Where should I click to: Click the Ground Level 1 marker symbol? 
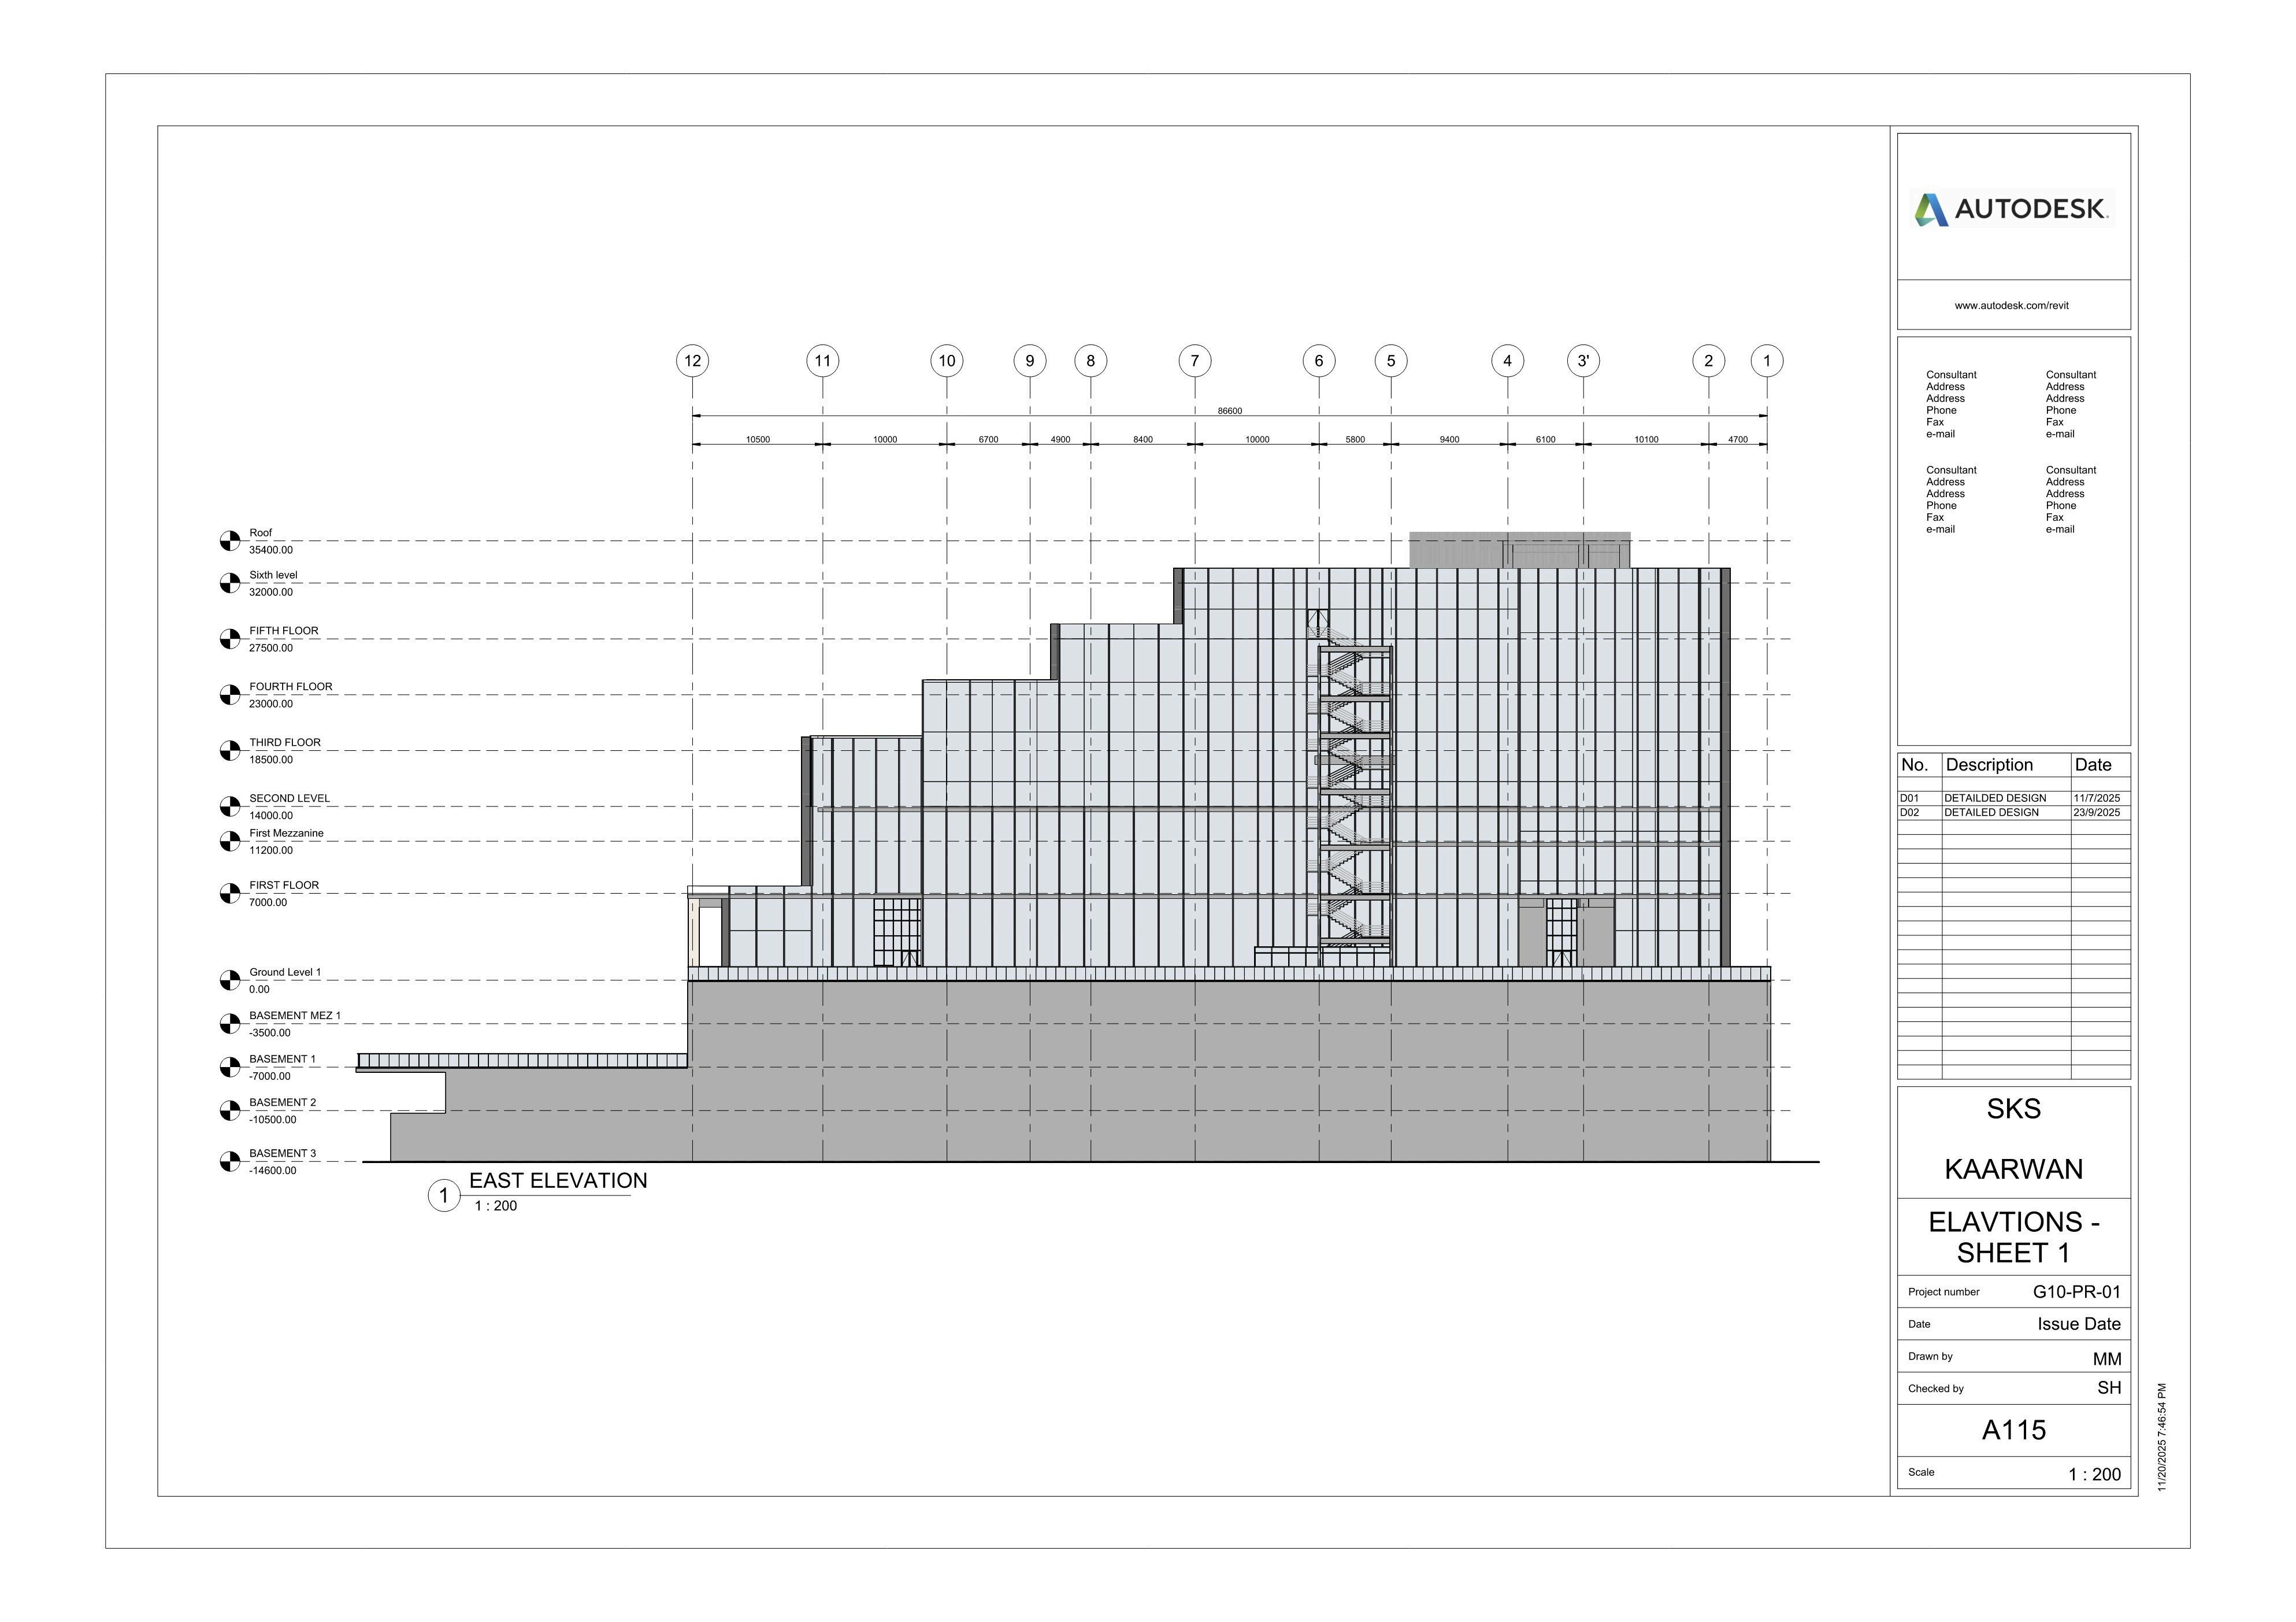230,980
